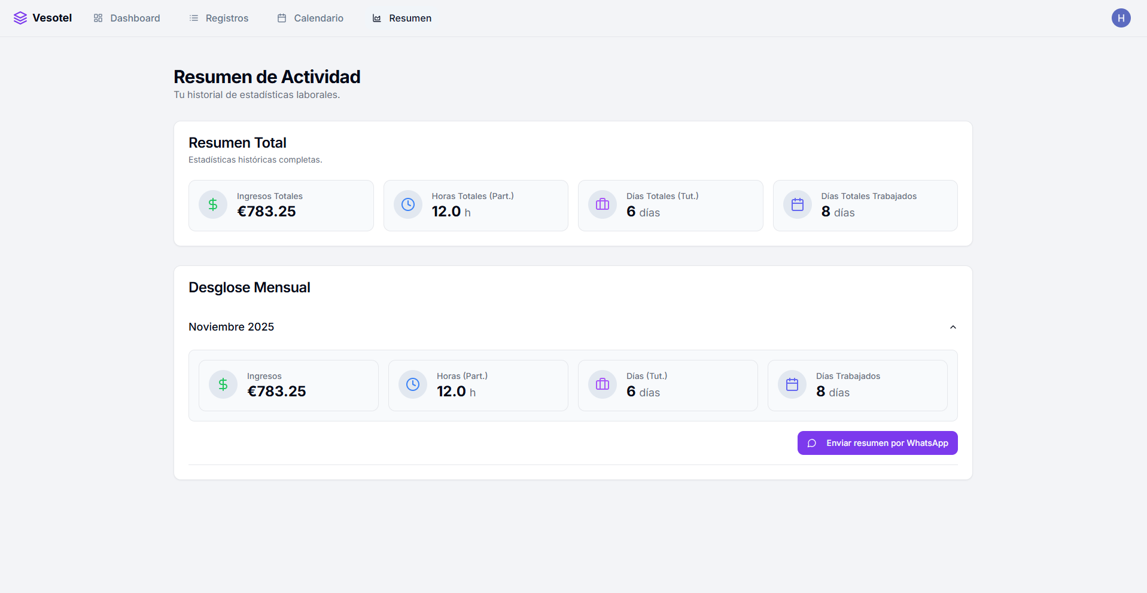The image size is (1147, 593).
Task: Click the clock icon in monthly Horas (Part.)
Action: [413, 384]
